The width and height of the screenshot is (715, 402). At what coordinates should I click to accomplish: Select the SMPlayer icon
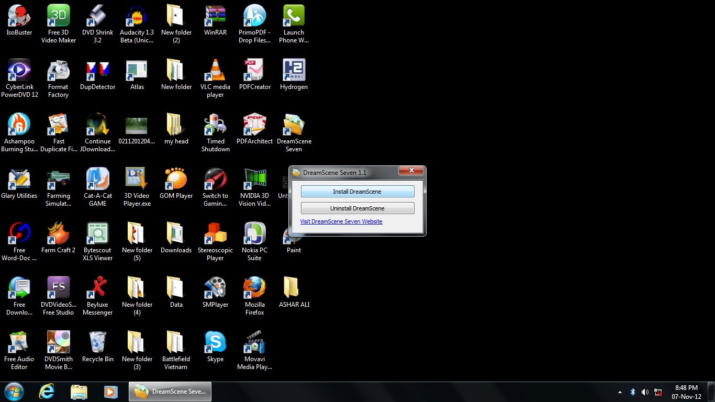[216, 293]
